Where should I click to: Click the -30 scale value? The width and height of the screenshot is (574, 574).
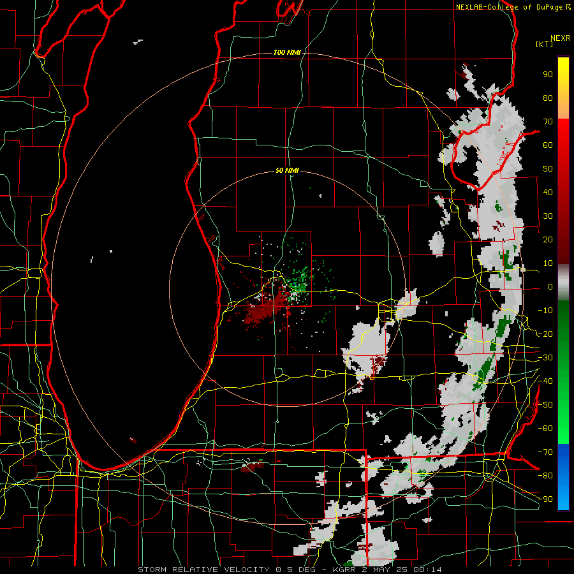pos(545,358)
